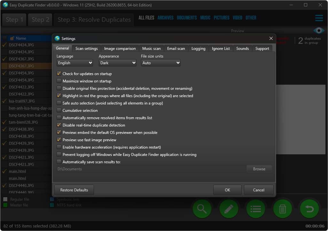Click the green undo arrow button
The width and height of the screenshot is (328, 231).
[x=309, y=209]
